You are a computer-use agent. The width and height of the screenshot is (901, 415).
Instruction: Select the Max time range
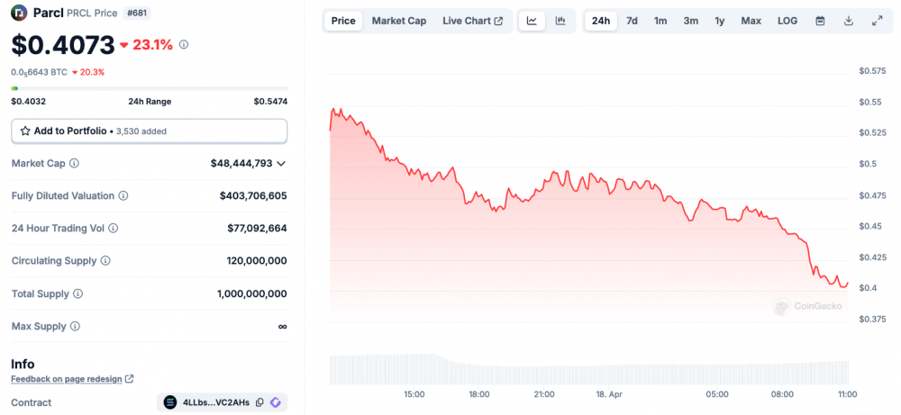pyautogui.click(x=751, y=22)
